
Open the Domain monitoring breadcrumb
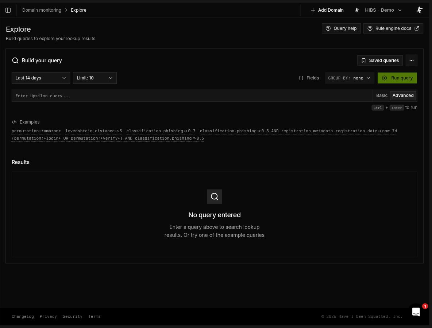42,10
